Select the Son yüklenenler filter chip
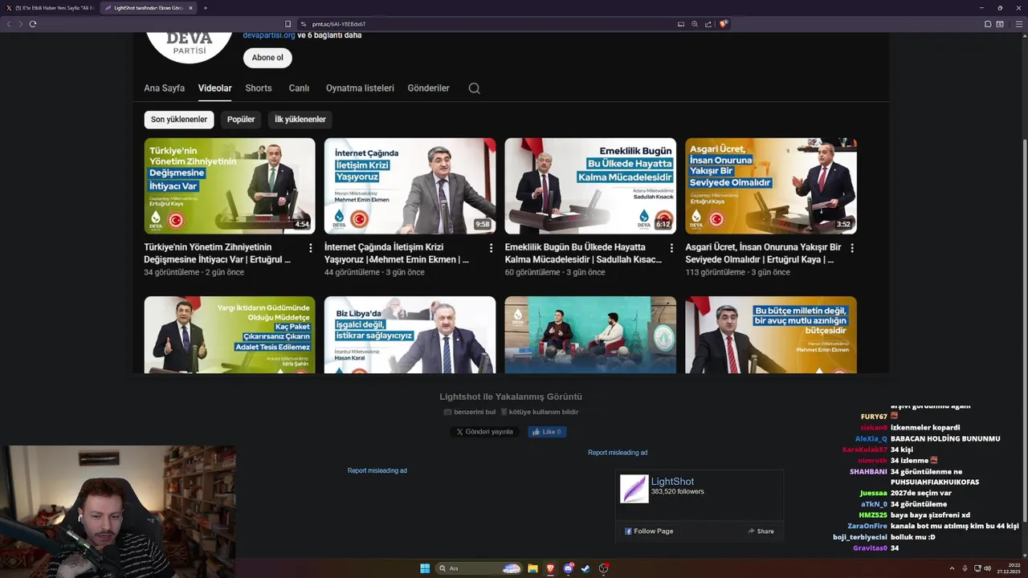 point(179,120)
